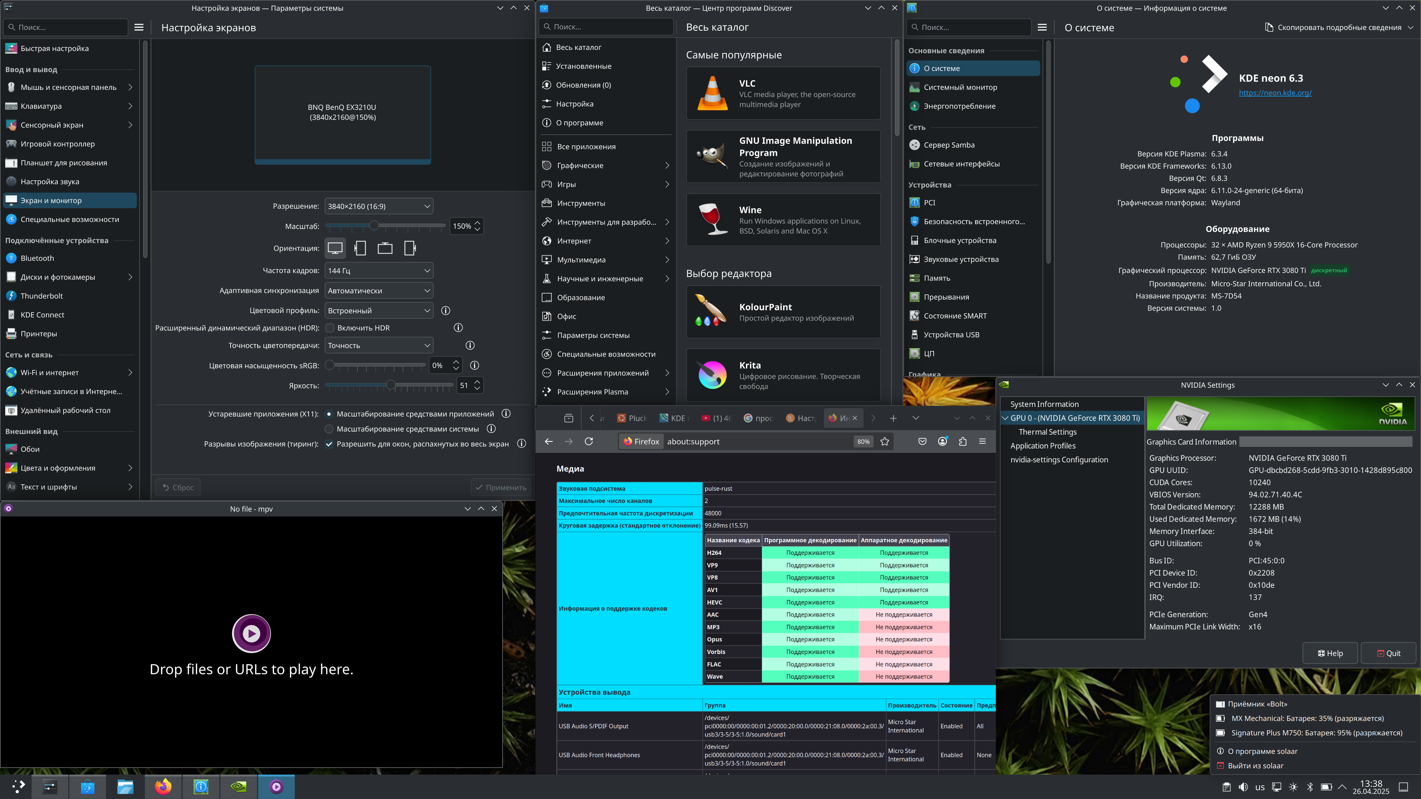This screenshot has height=799, width=1421.
Task: Select Bluetooth in settings sidebar
Action: [70, 258]
